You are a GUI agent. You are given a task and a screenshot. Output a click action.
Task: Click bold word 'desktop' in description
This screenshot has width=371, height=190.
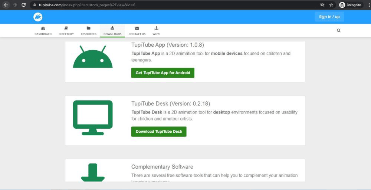pos(221,112)
